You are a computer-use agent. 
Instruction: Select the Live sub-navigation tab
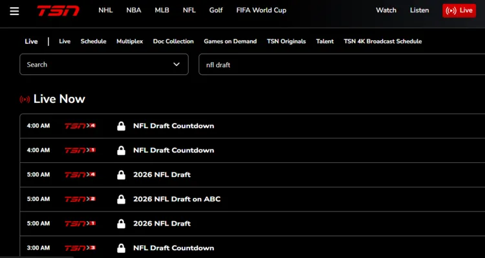click(65, 41)
